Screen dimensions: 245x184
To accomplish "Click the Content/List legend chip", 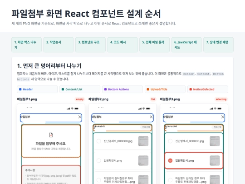I will (x=80, y=90).
